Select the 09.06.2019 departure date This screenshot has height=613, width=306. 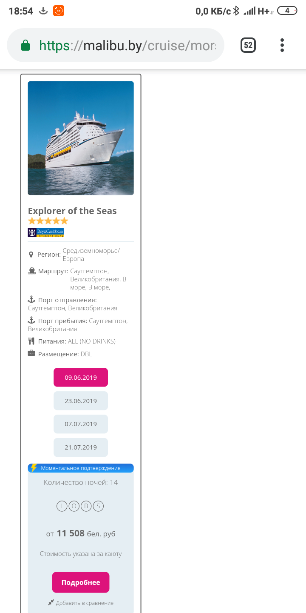(81, 378)
